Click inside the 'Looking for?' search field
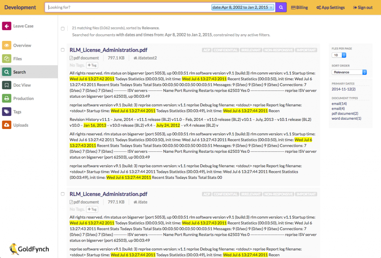This screenshot has height=258, width=381. pos(127,7)
